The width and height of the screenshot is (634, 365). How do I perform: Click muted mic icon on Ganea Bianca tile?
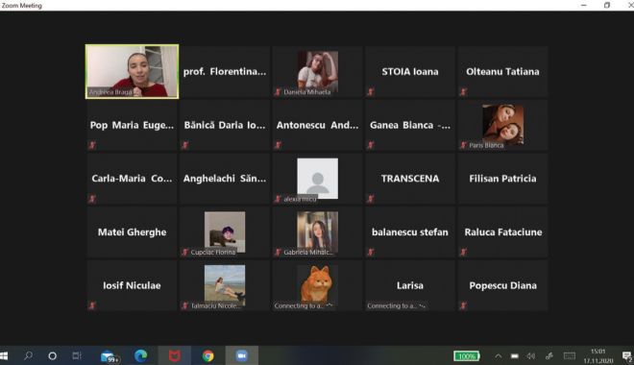click(x=371, y=145)
